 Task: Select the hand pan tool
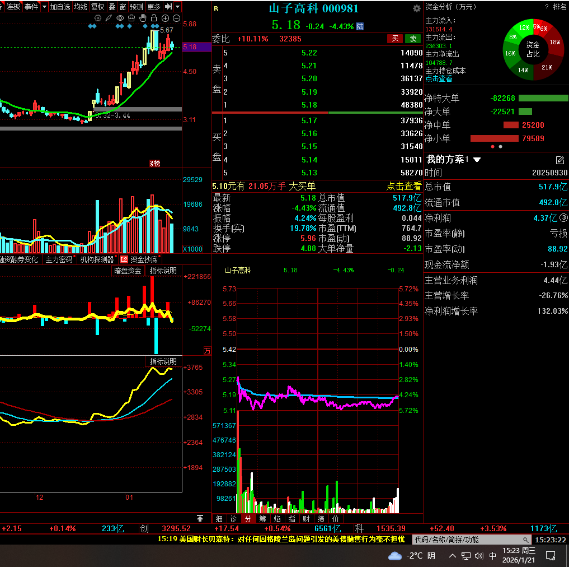click(143, 18)
